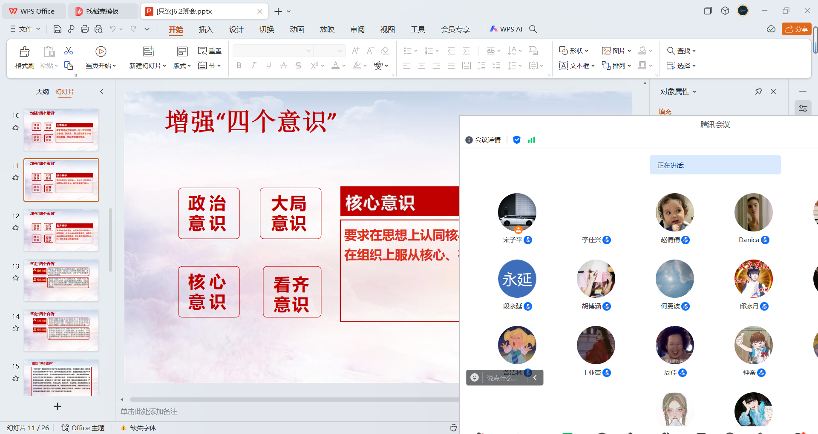The width and height of the screenshot is (818, 434).
Task: Toggle the star marker for slide 13
Action: [16, 278]
